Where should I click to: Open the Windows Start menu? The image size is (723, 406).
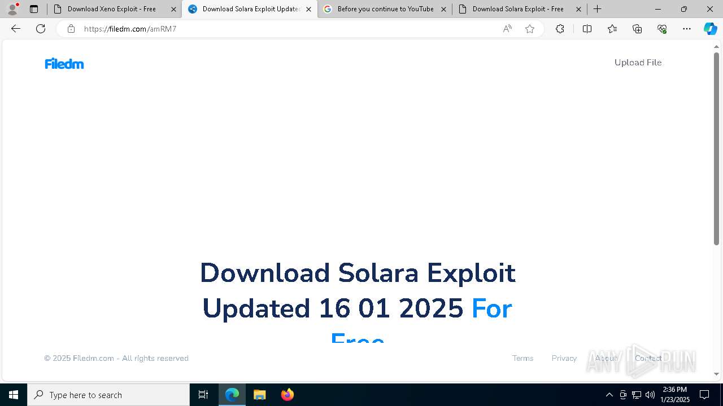tap(14, 395)
